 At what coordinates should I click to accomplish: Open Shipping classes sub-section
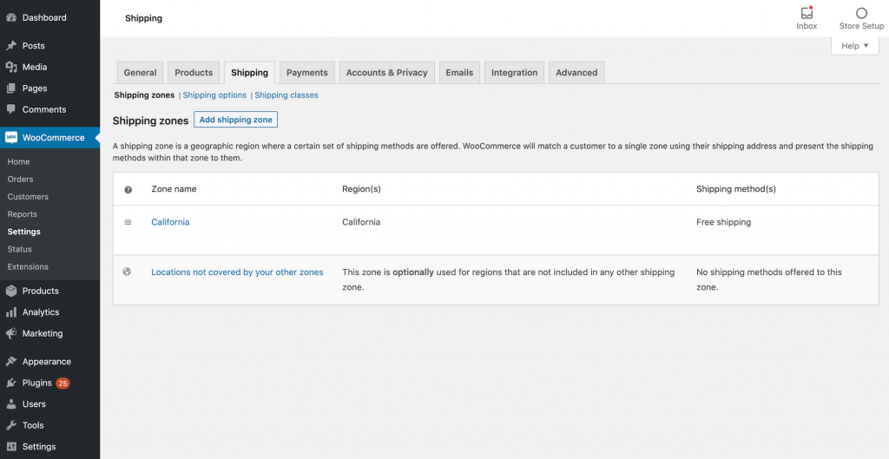point(286,95)
